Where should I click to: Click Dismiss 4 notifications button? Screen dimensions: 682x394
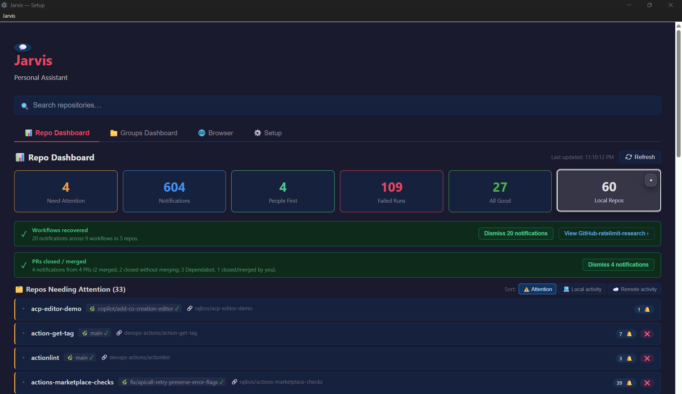coord(618,265)
